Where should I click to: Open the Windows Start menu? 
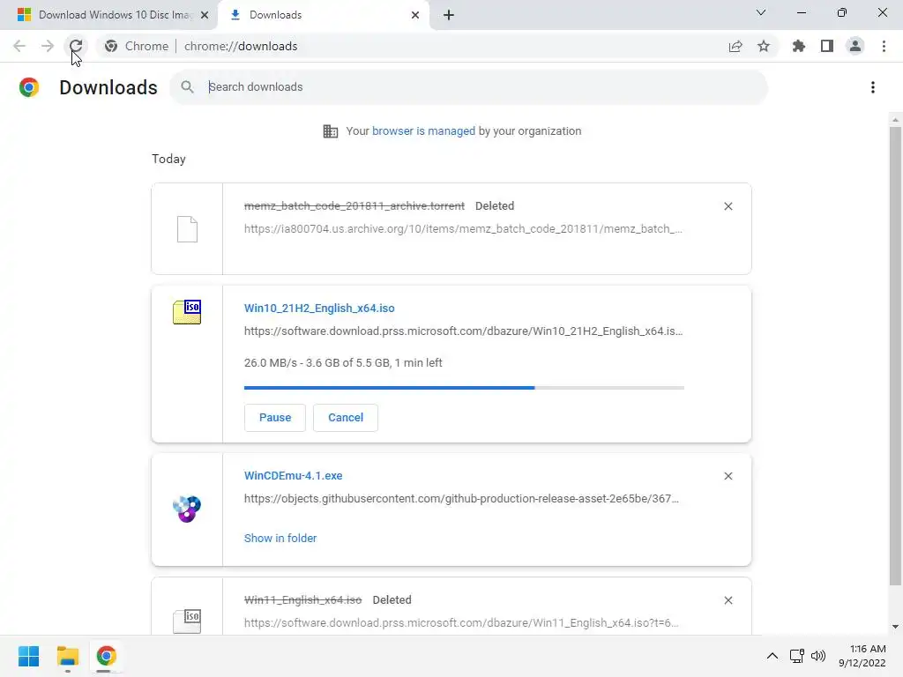(29, 656)
